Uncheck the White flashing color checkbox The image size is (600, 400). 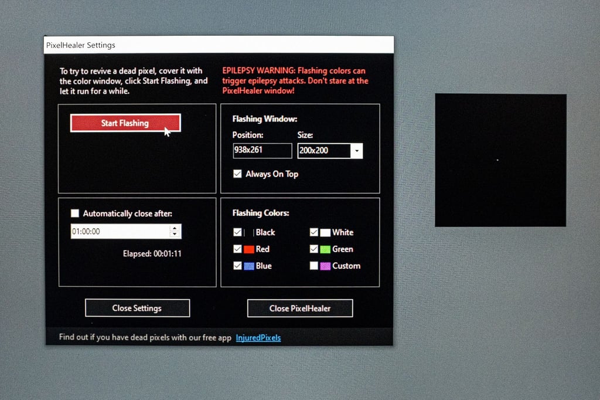(314, 232)
